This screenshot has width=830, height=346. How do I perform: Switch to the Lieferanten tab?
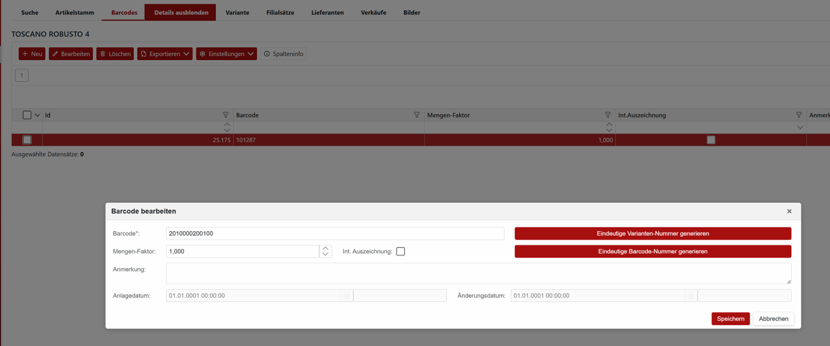pos(327,12)
